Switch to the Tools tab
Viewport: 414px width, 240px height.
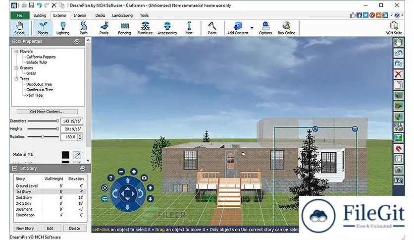[x=144, y=15]
